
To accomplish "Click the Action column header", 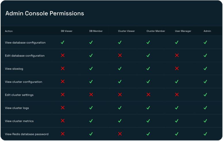I will (x=9, y=31).
